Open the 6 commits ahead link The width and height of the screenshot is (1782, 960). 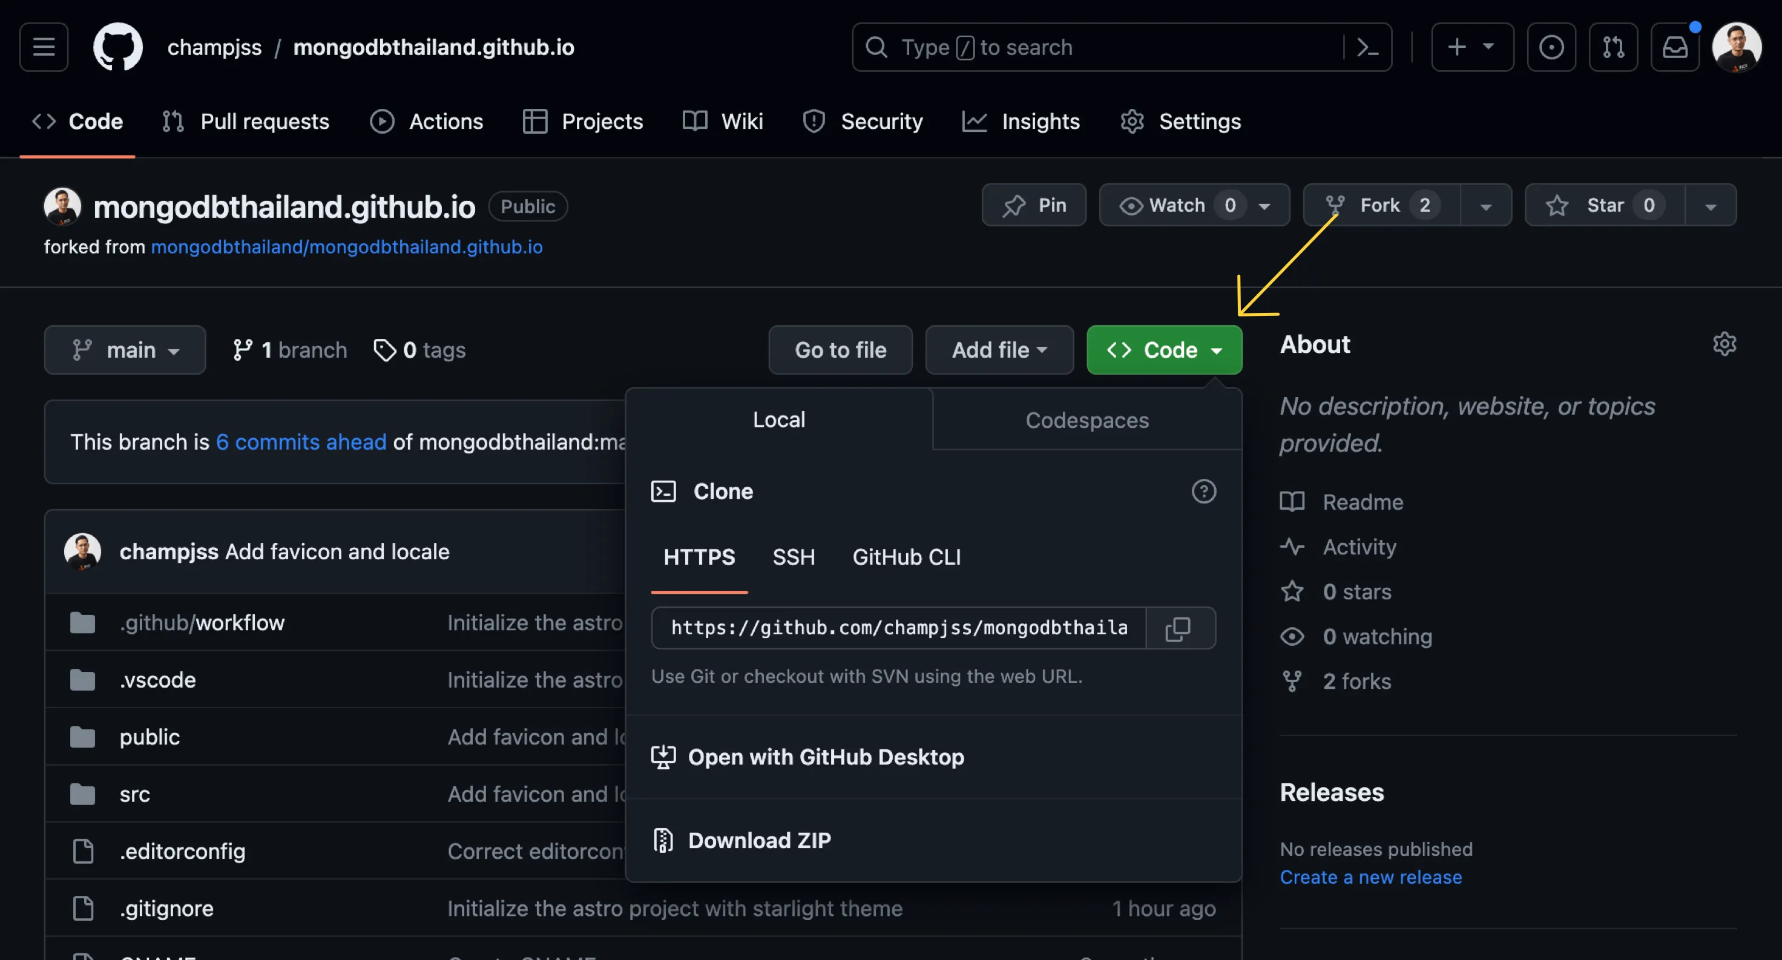[301, 441]
